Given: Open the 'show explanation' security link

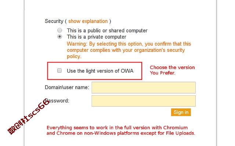Looking at the screenshot, I should click(x=88, y=21).
